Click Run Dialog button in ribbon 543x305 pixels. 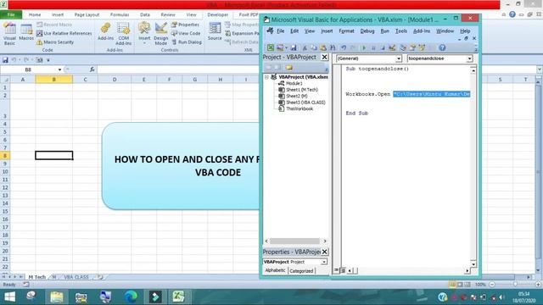(187, 42)
